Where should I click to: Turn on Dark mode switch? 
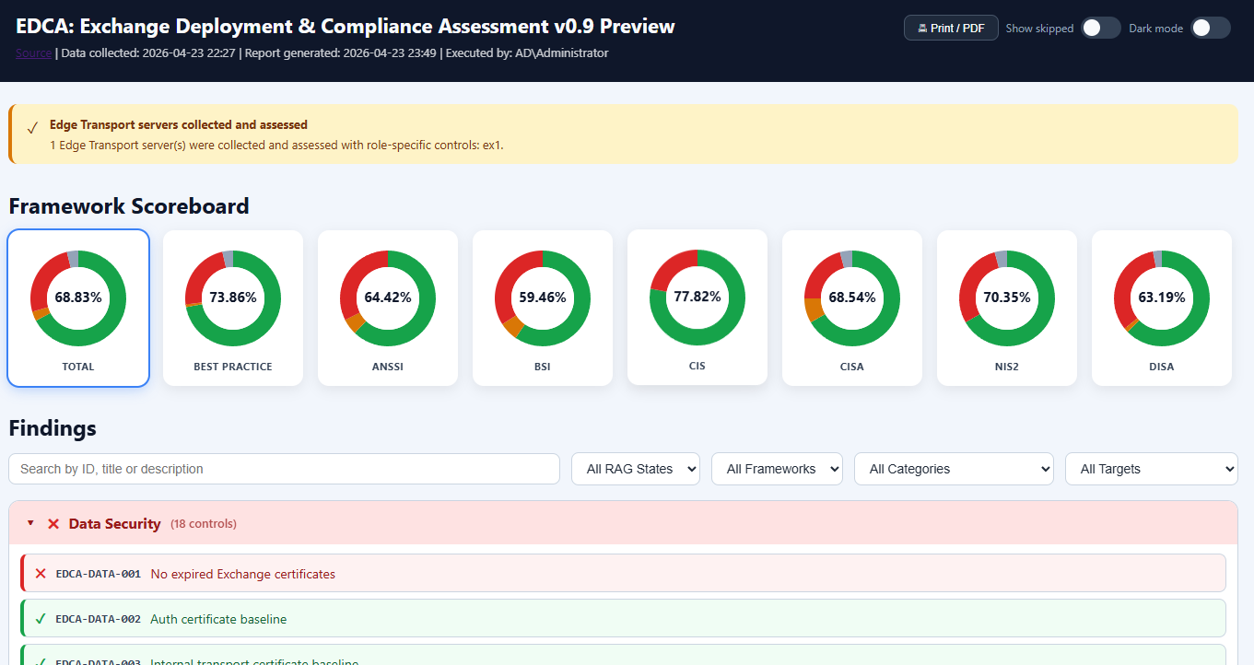(x=1210, y=29)
